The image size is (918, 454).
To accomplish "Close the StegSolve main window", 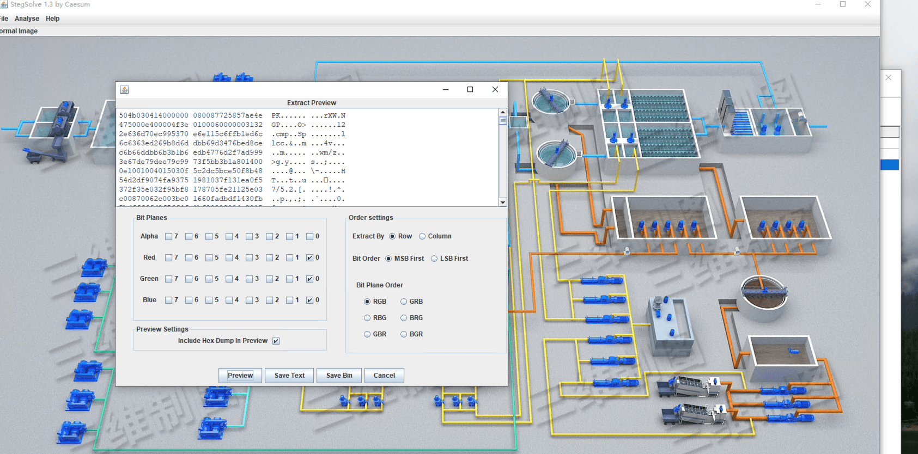I will coord(868,4).
